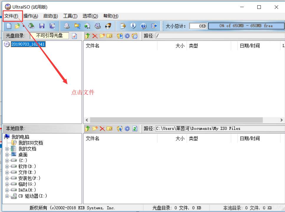Viewport: 285px width, 212px height.
Task: Click the Convert image format icon
Action: tap(77, 26)
